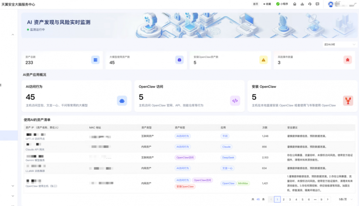
Task: Collapse the sidebar section with up chevron
Action: click(x=13, y=35)
